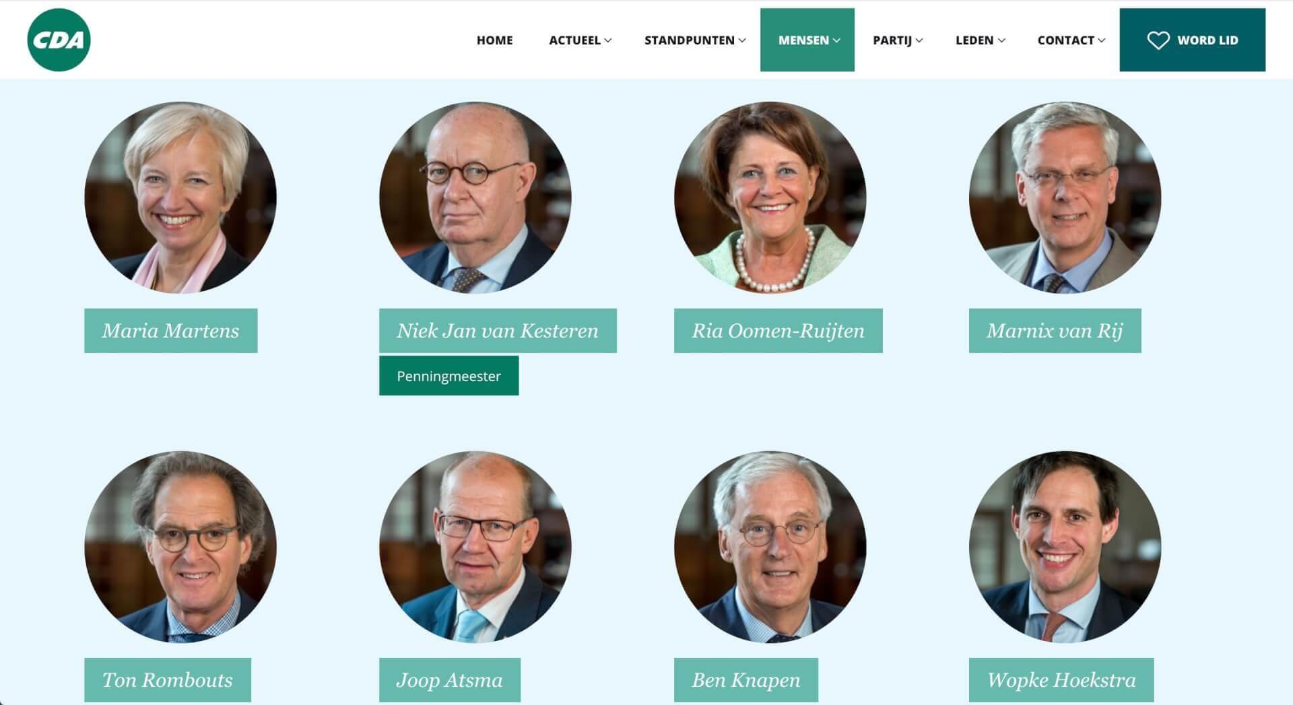Open Niek Jan van Kesteren portrait
1293x705 pixels.
click(475, 197)
